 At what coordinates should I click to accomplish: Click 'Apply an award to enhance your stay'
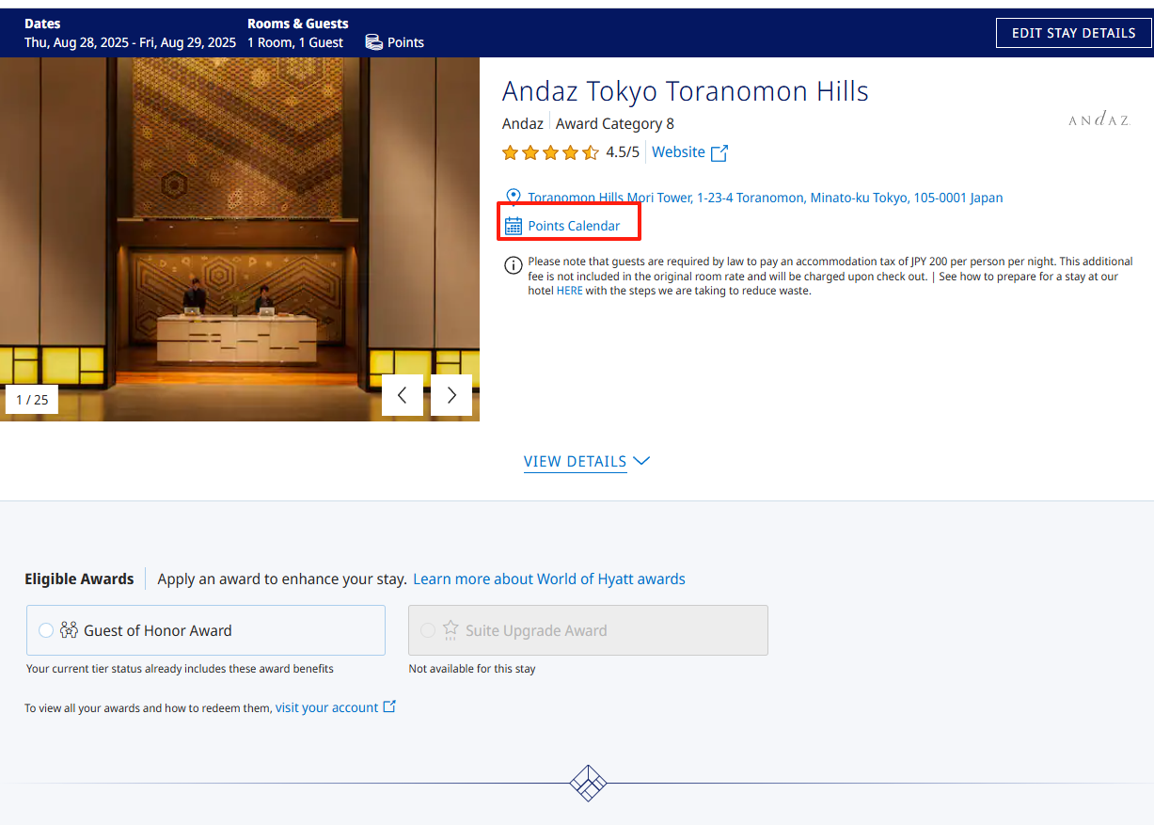click(x=282, y=579)
